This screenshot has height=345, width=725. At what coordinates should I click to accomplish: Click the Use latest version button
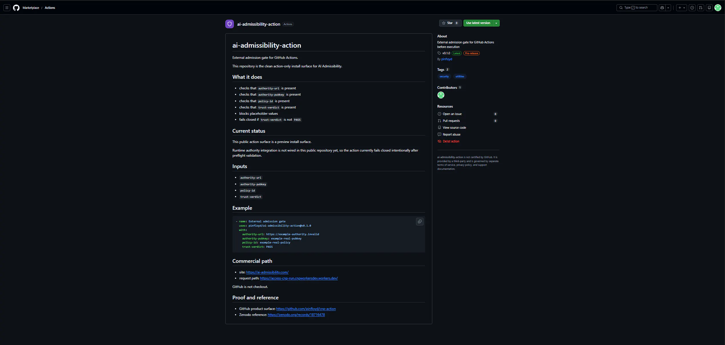[x=478, y=23]
